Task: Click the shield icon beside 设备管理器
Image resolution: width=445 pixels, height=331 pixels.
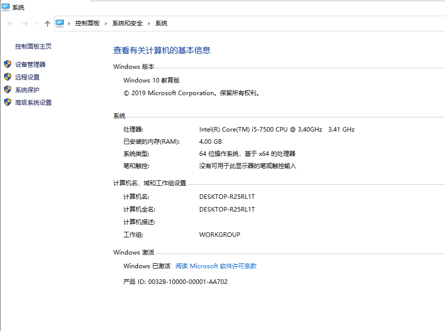Action: pyautogui.click(x=8, y=64)
